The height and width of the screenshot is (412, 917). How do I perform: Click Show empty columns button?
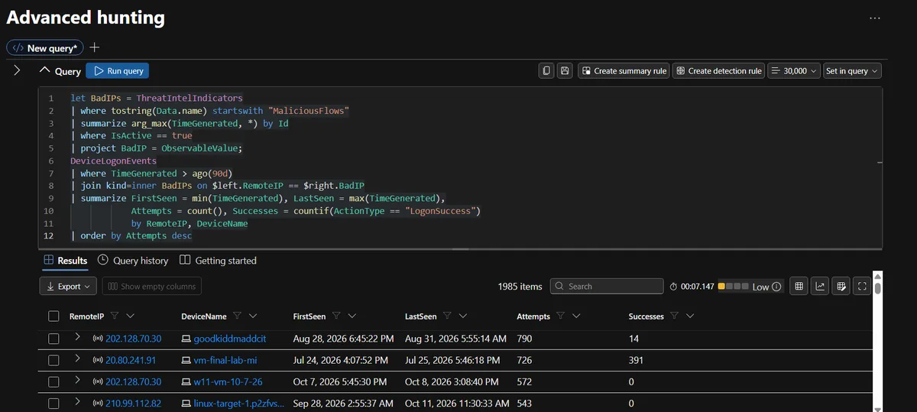pos(151,287)
